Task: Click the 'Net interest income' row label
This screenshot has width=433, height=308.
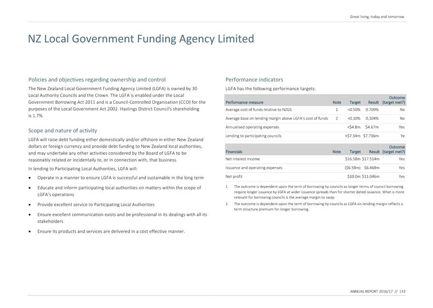Action: click(x=242, y=159)
